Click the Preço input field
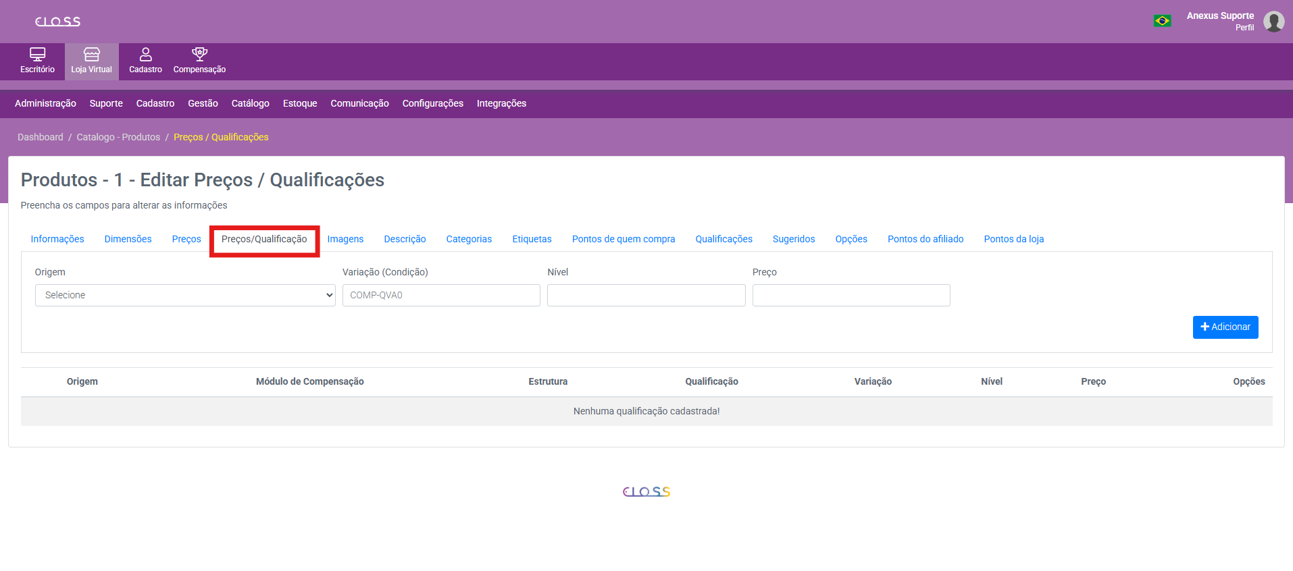The width and height of the screenshot is (1293, 571). pos(851,295)
